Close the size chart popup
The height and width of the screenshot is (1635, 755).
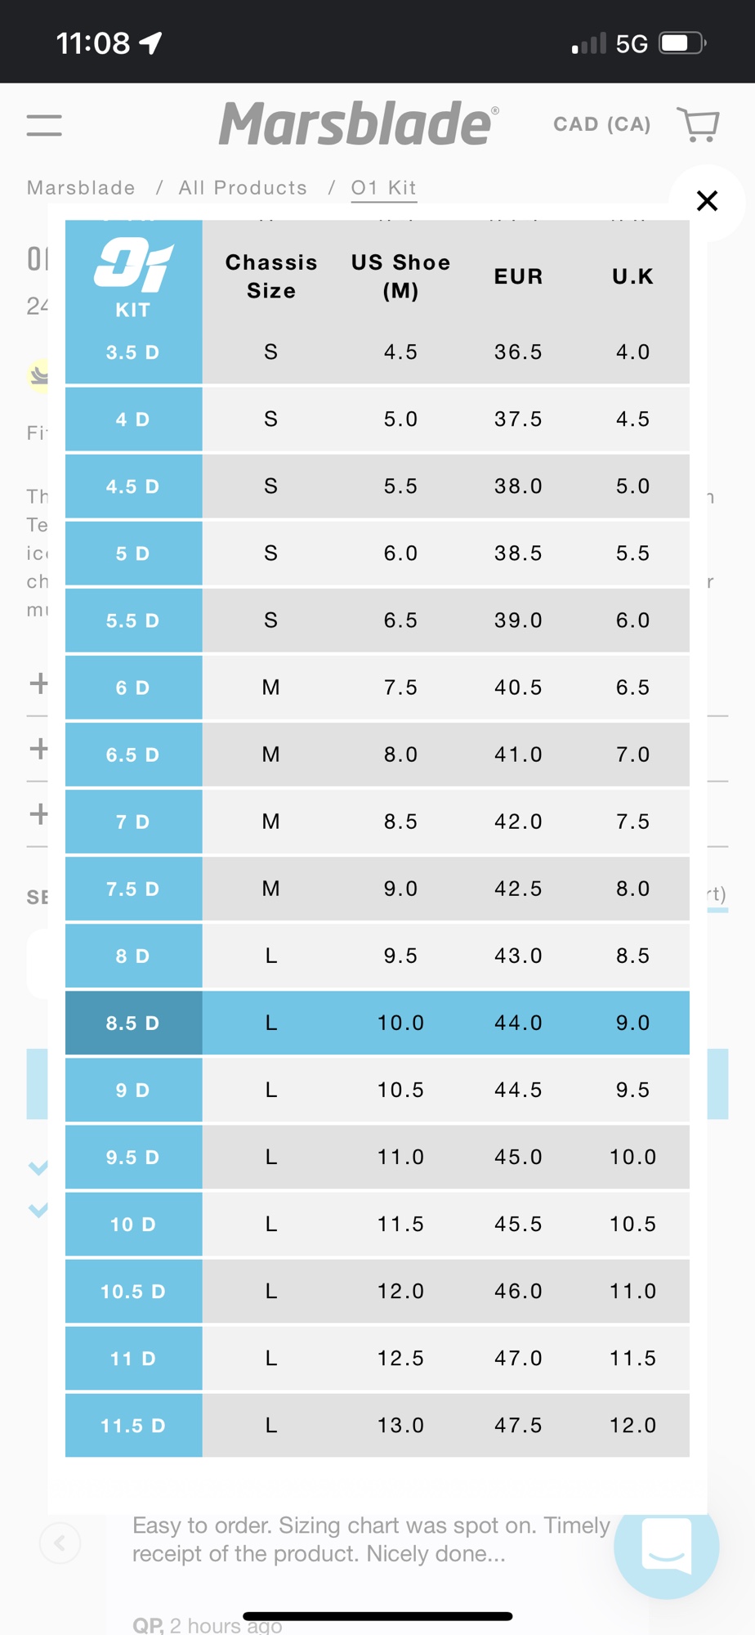pos(707,200)
